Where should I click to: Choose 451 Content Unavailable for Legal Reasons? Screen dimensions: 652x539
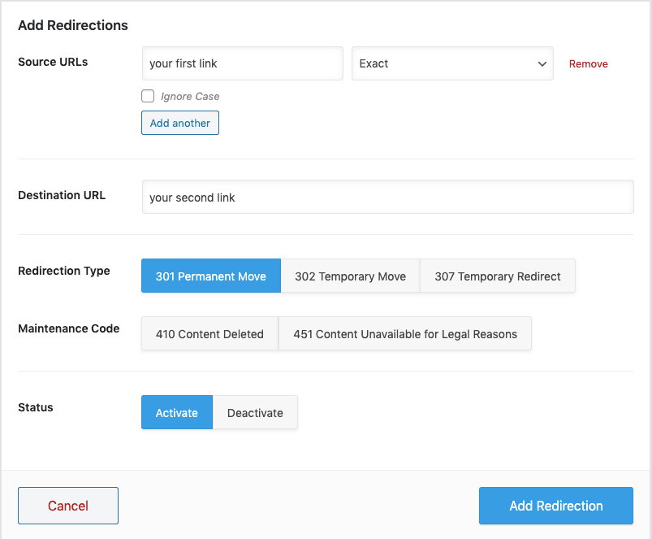pyautogui.click(x=405, y=334)
